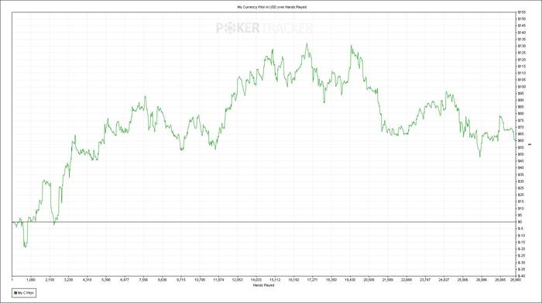Click the 23,747 x-axis tick label

click(425, 280)
